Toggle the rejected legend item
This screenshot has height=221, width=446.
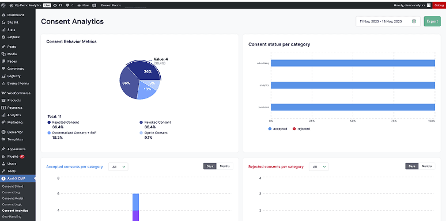pyautogui.click(x=301, y=129)
